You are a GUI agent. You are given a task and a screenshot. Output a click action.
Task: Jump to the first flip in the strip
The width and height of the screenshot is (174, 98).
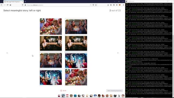59,96
